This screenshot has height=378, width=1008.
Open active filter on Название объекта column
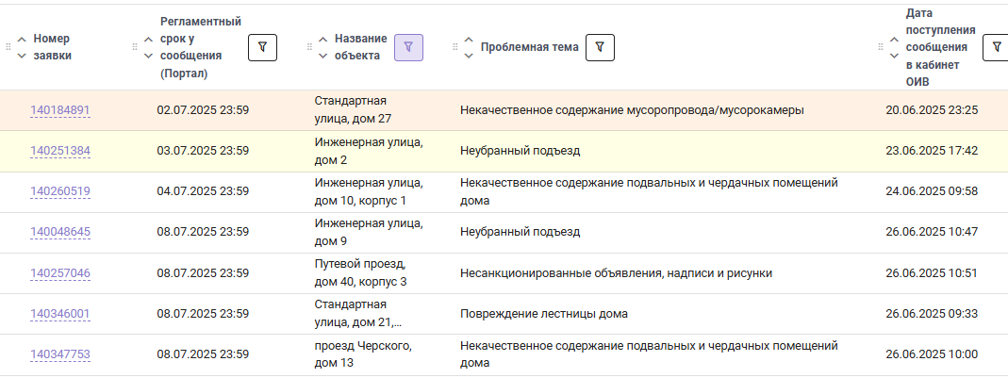(x=408, y=47)
